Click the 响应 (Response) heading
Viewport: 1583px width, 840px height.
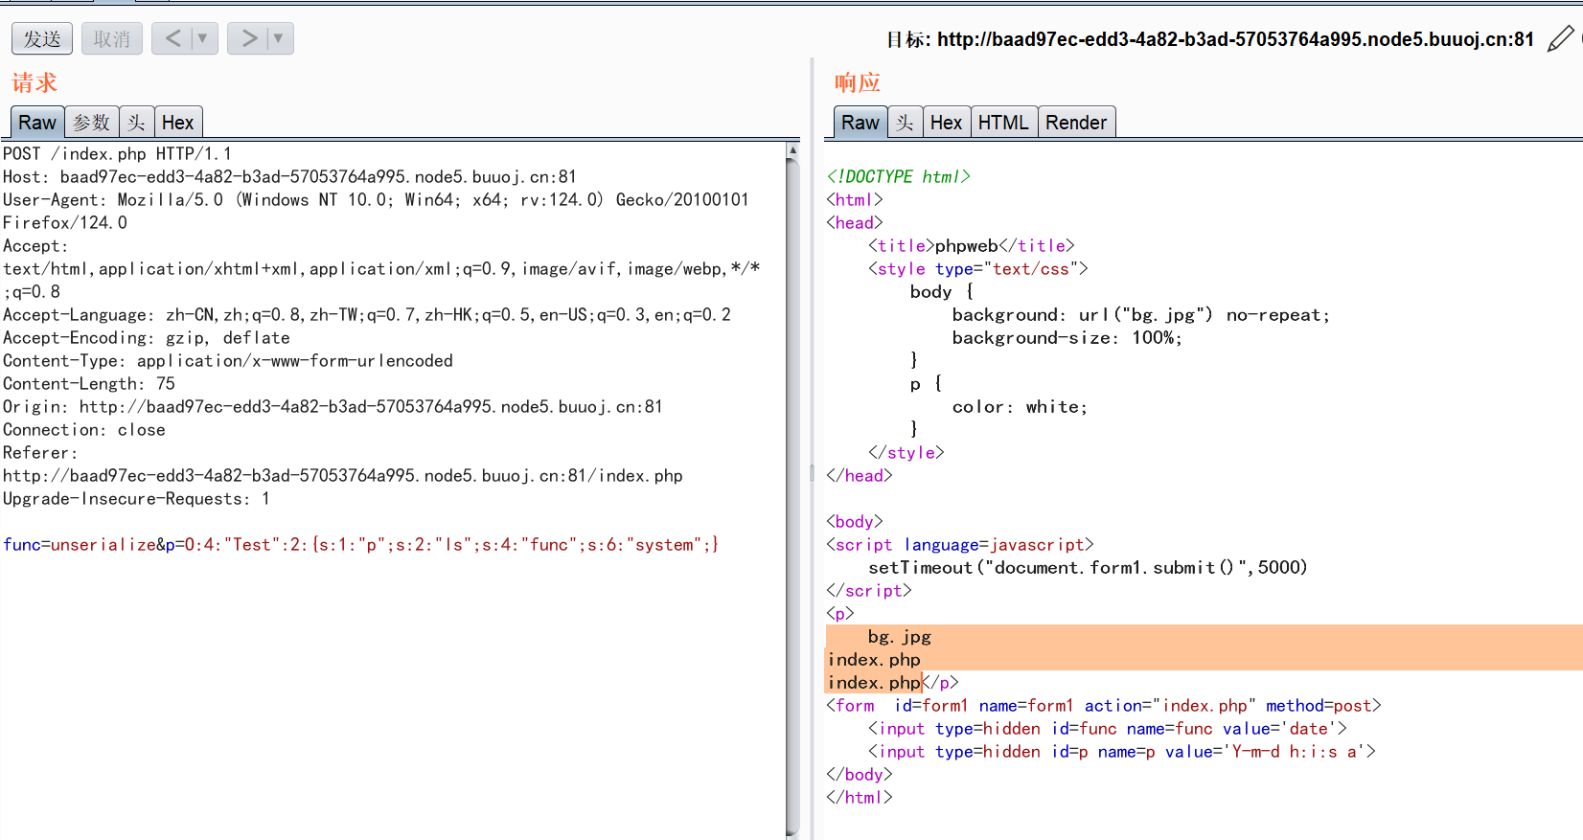point(857,82)
